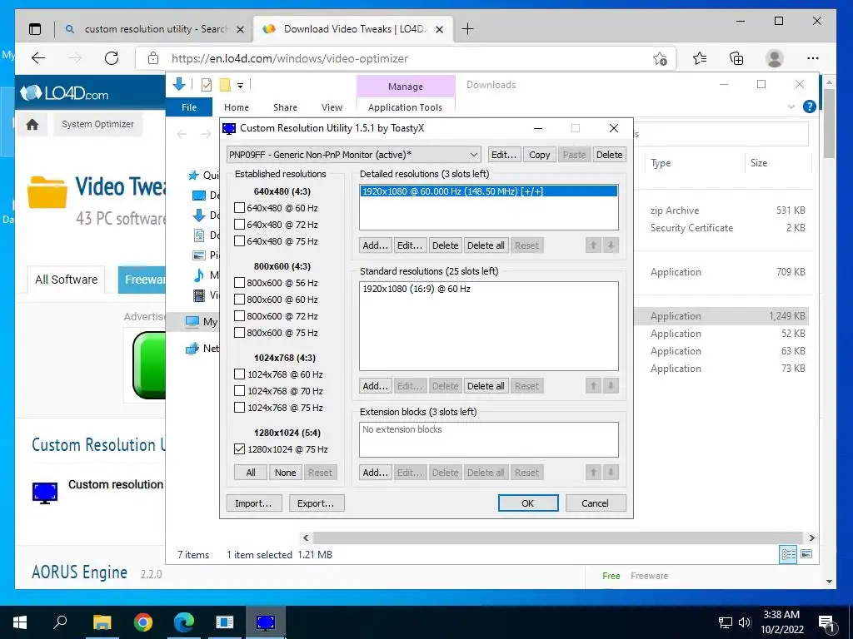Click the Edge page vertical scrollbar thumb

829,124
